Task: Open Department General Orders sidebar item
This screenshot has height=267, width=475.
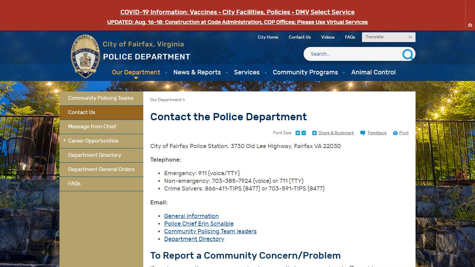Action: tap(101, 169)
